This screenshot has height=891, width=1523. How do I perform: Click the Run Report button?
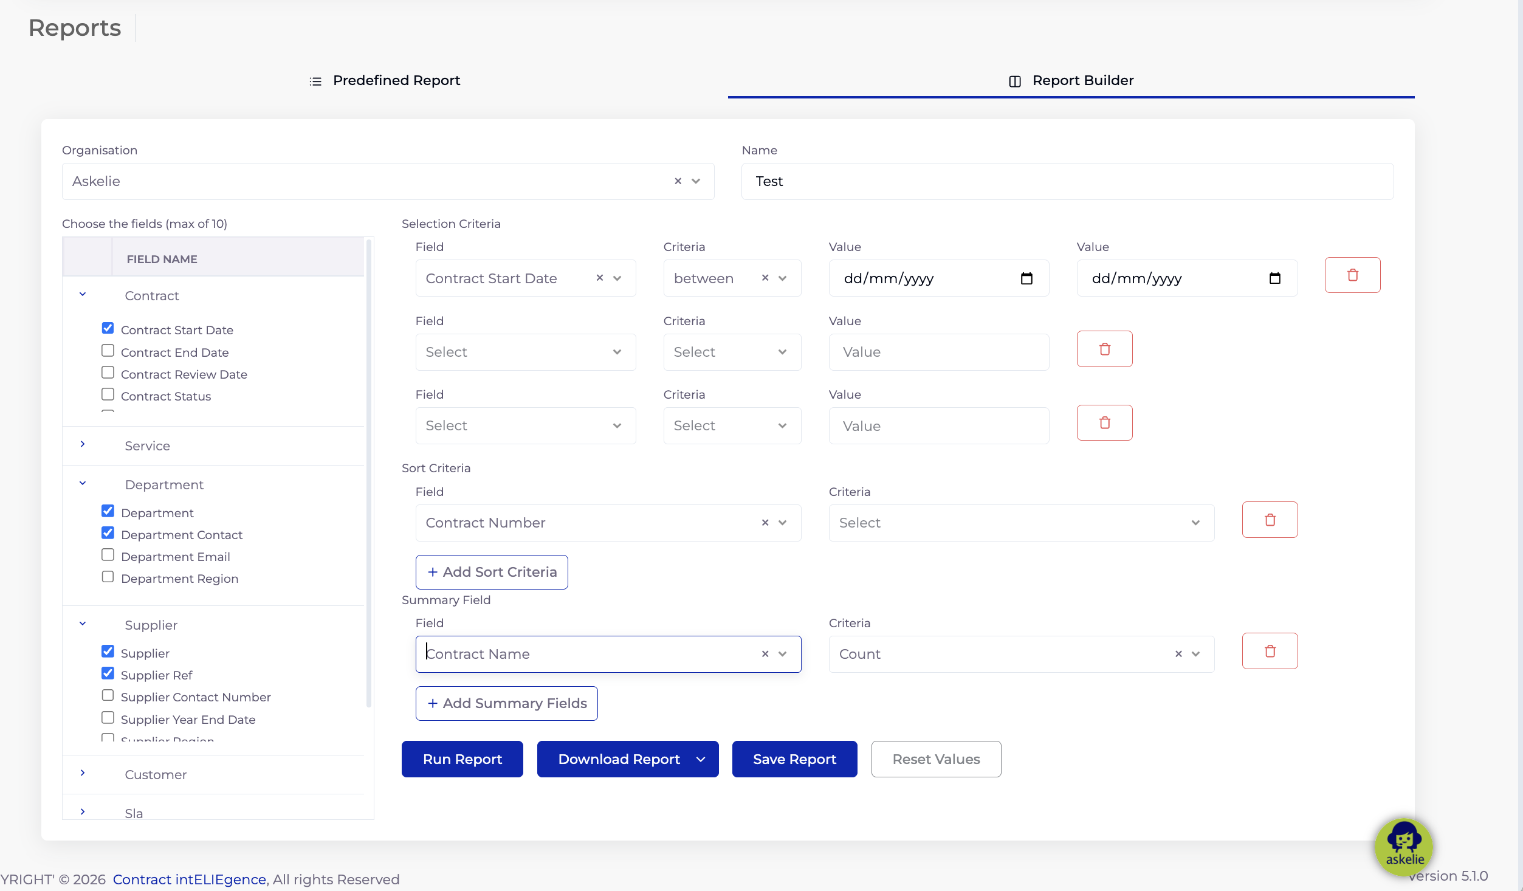click(x=462, y=759)
